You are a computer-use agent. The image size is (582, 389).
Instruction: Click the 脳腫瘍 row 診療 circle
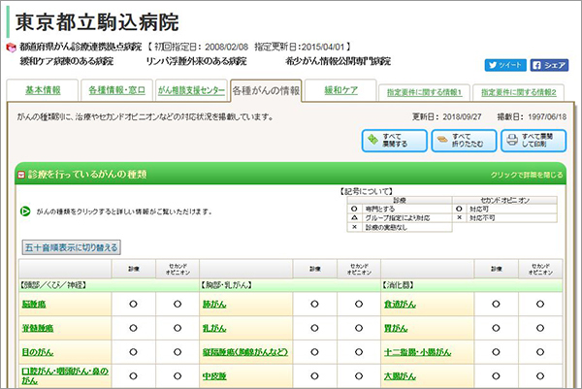[133, 305]
